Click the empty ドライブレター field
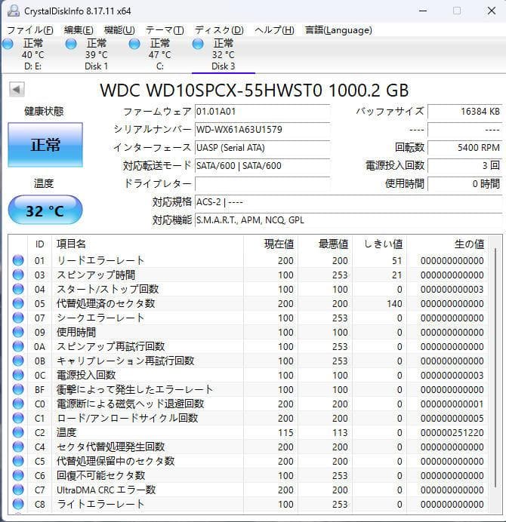 point(262,183)
